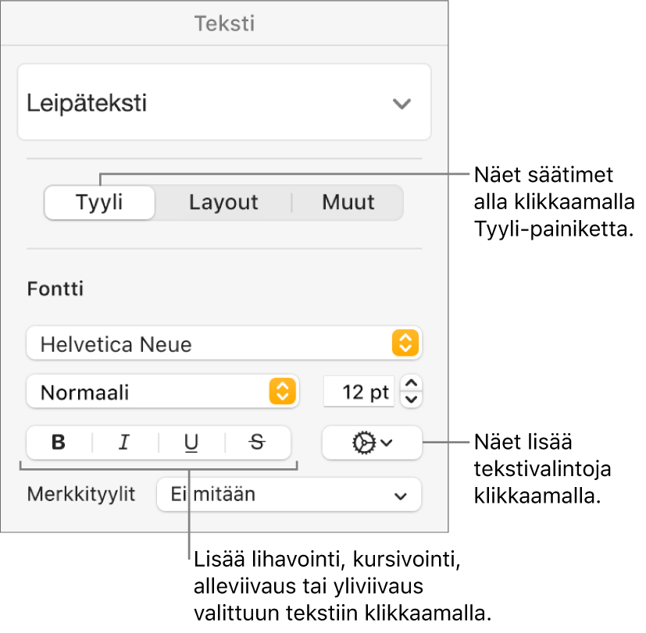
Task: Switch to the Muut tab
Action: (x=348, y=202)
